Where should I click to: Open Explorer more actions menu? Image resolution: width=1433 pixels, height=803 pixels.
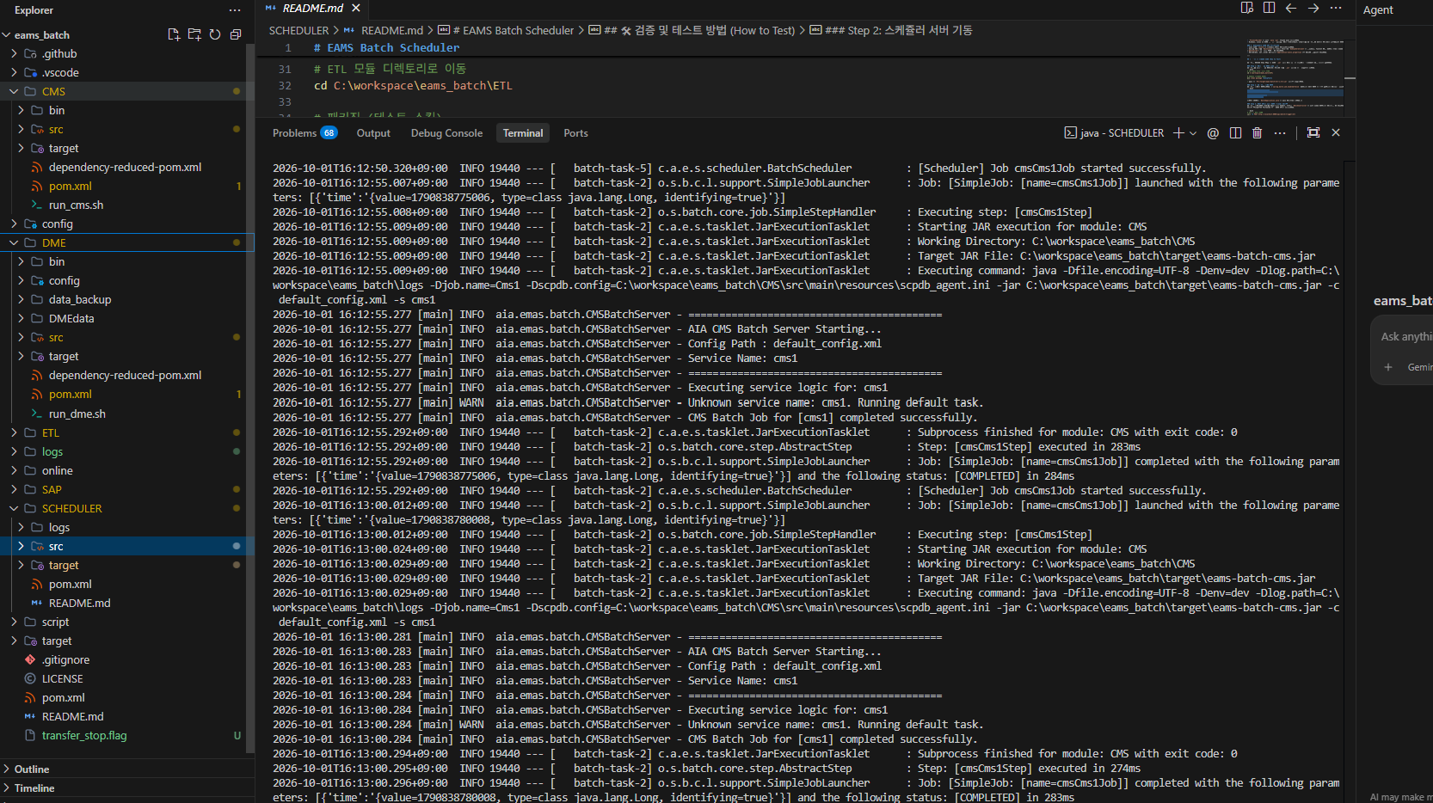click(235, 10)
